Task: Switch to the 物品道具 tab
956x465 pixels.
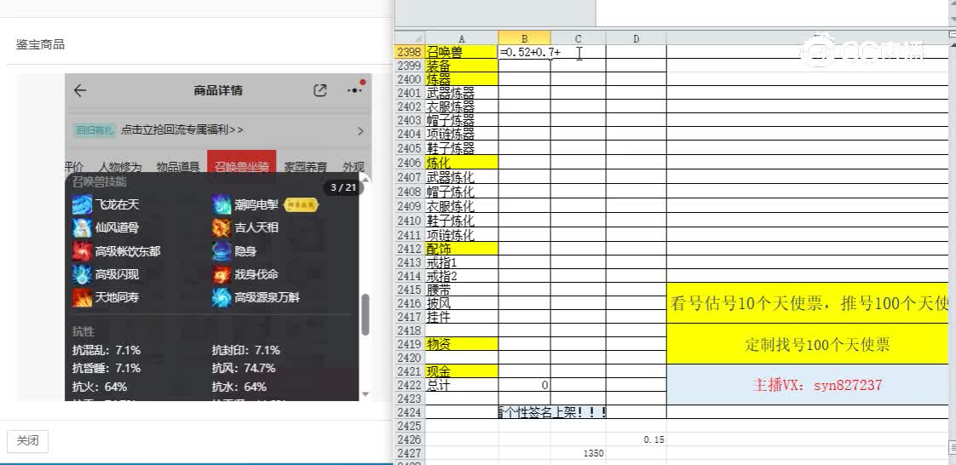Action: pos(178,166)
